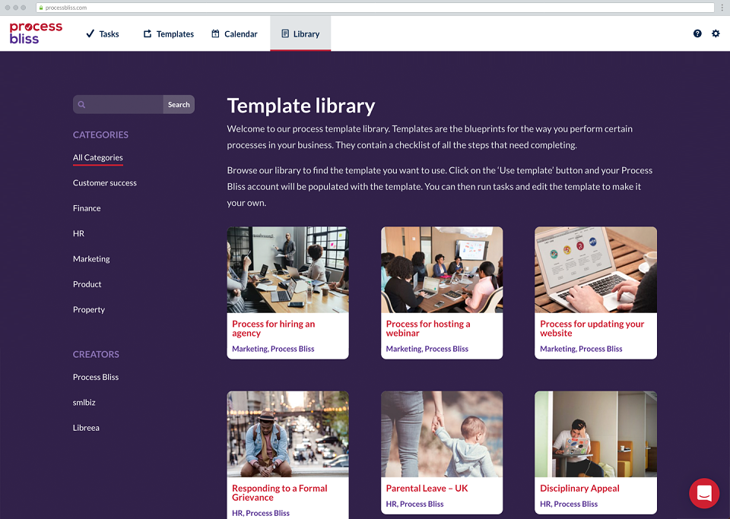The width and height of the screenshot is (730, 519).
Task: Open the settings gear icon
Action: tap(716, 33)
